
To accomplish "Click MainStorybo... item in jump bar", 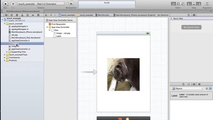I will 103,15.
